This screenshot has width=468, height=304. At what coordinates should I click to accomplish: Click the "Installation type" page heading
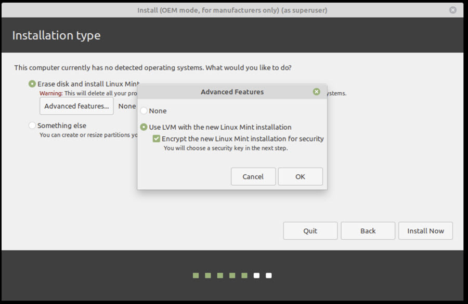coord(56,35)
